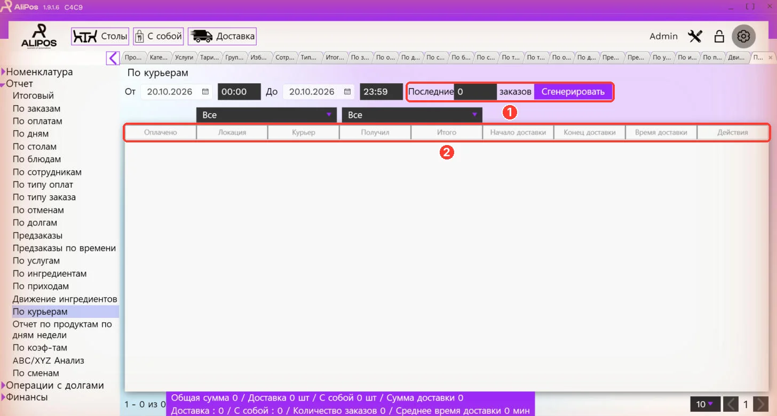Click the С собой takeaway button
This screenshot has width=777, height=416.
[x=158, y=36]
